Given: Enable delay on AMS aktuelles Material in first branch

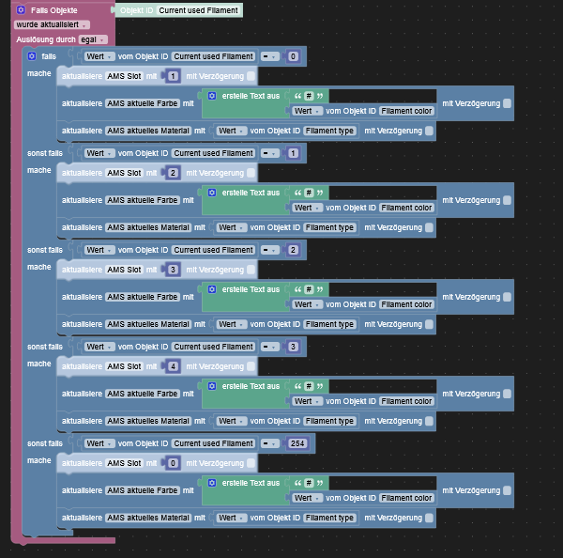Looking at the screenshot, I should pos(429,131).
